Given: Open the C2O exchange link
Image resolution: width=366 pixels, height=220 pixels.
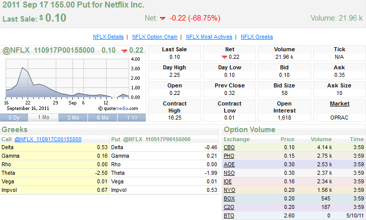Looking at the screenshot, I should (x=229, y=207).
